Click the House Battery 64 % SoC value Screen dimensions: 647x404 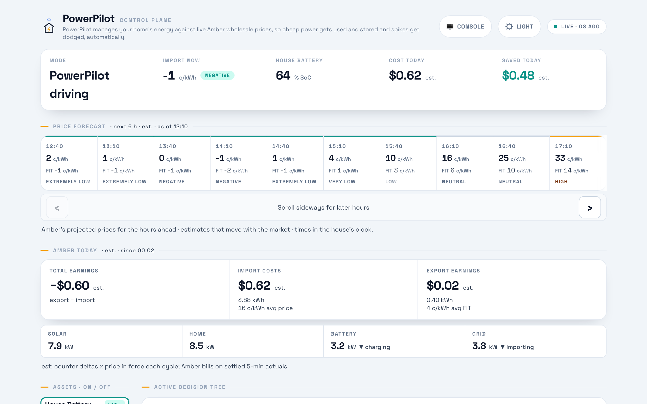pyautogui.click(x=293, y=75)
